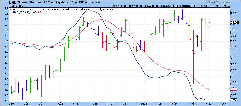Click the 1.0 left axis value
The width and height of the screenshot is (241, 106).
click(6, 101)
